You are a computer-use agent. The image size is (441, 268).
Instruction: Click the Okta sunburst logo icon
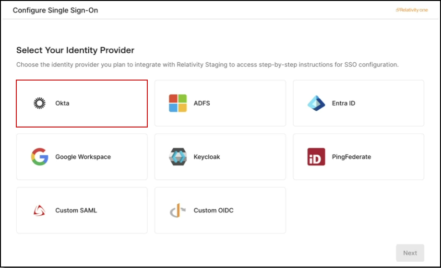40,103
